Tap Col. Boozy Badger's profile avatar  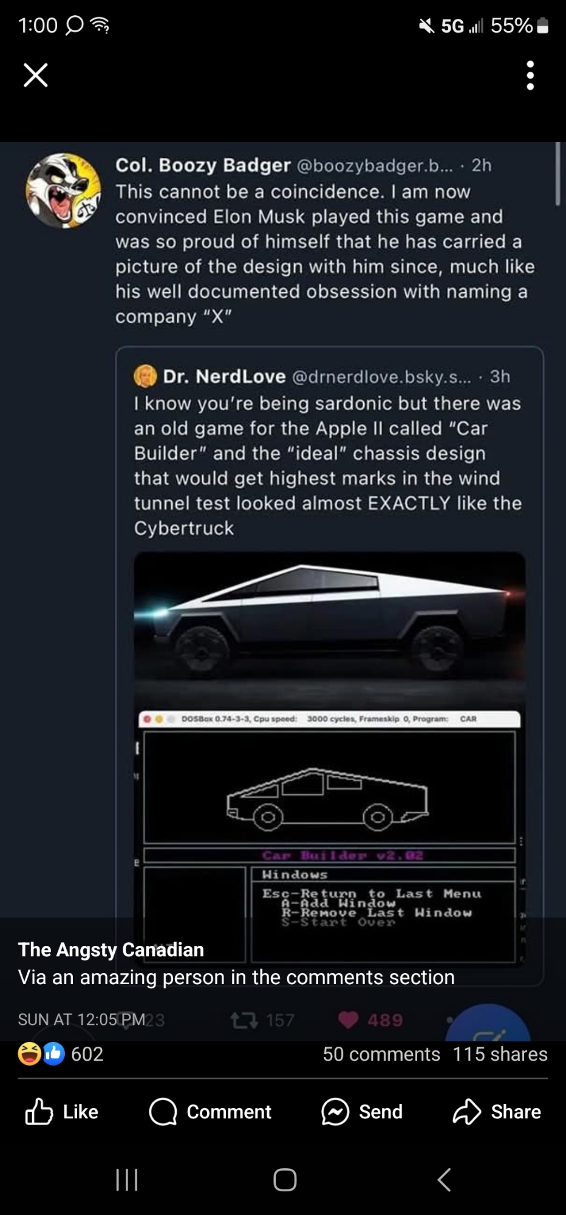63,191
